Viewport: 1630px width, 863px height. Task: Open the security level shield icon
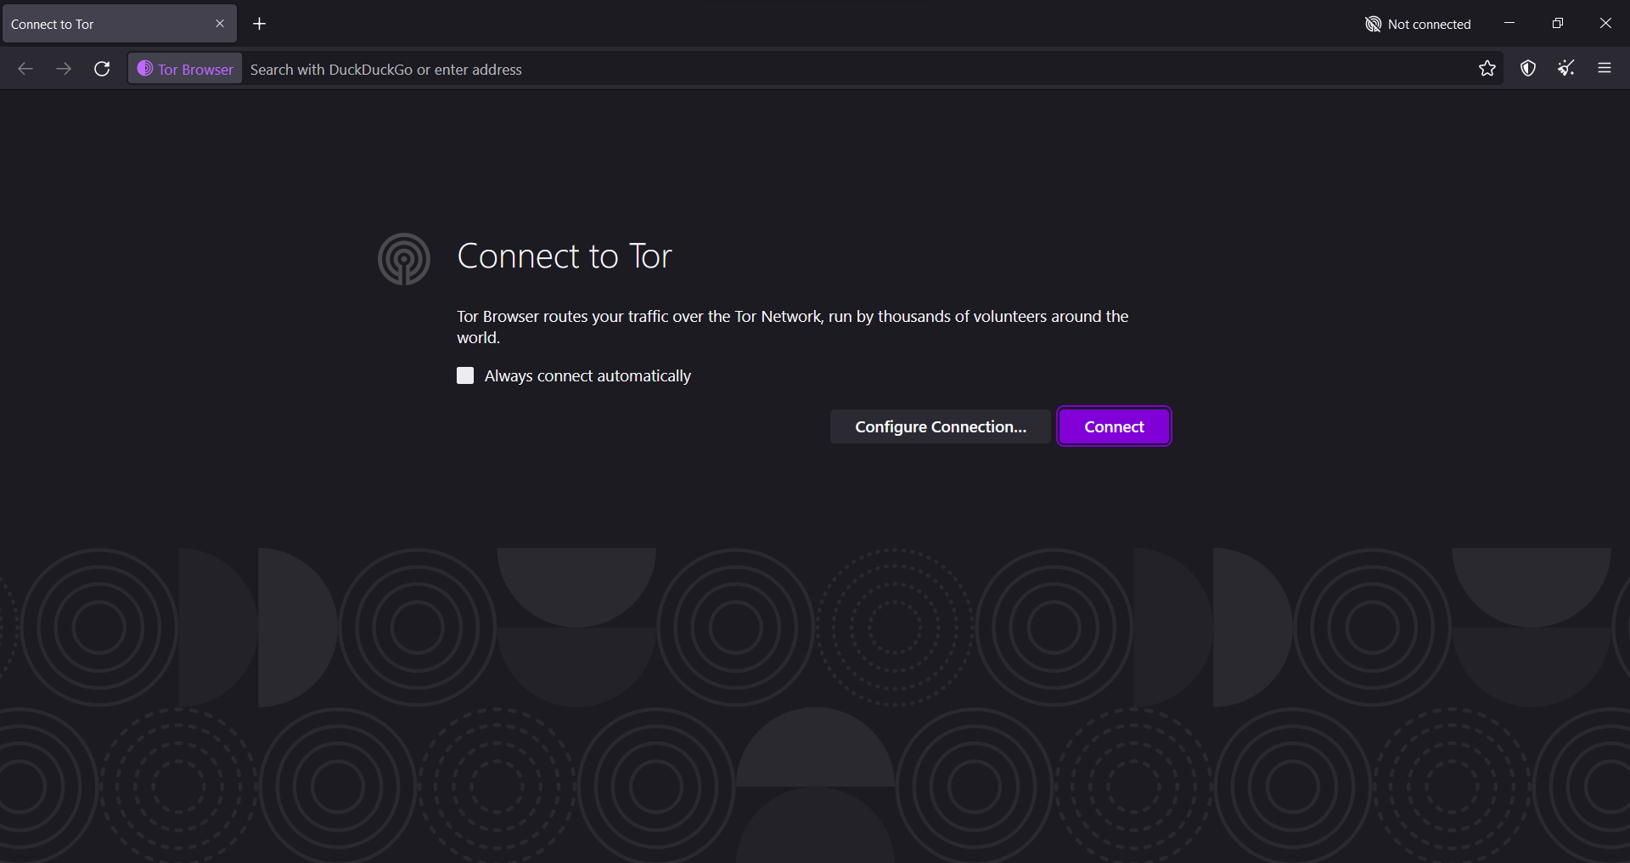1528,69
